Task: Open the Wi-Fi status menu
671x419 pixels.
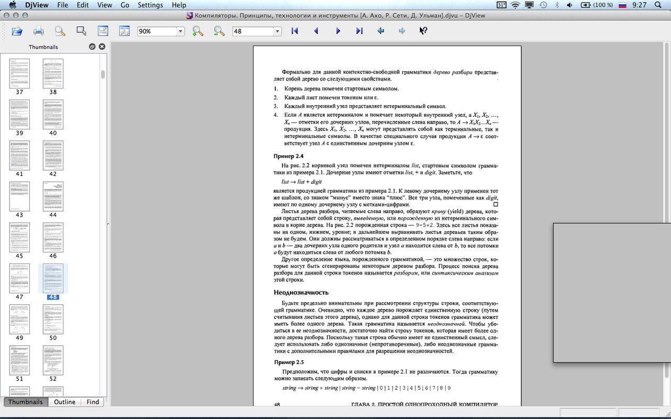Action: [x=515, y=5]
